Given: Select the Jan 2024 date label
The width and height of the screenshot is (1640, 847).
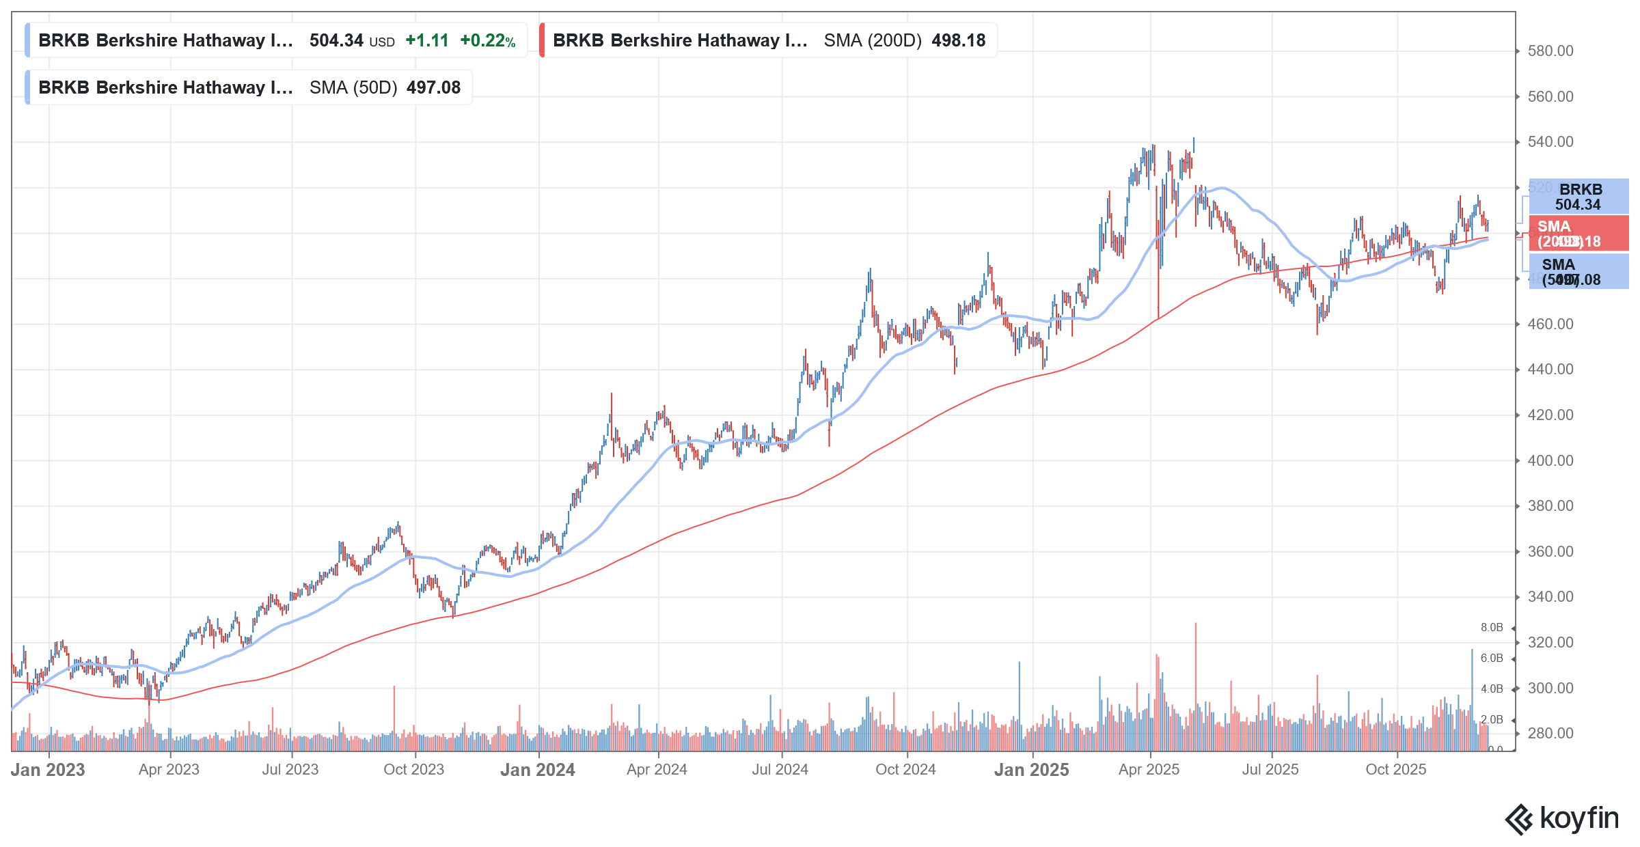Looking at the screenshot, I should point(537,770).
